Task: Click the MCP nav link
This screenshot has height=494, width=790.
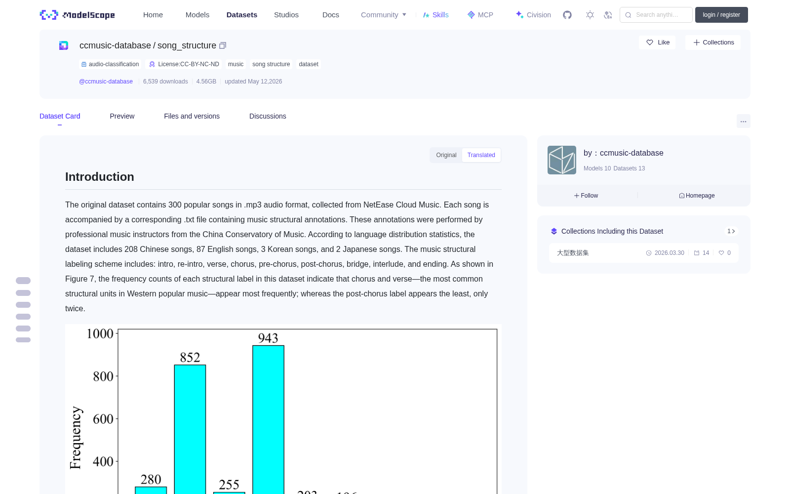Action: pyautogui.click(x=480, y=15)
